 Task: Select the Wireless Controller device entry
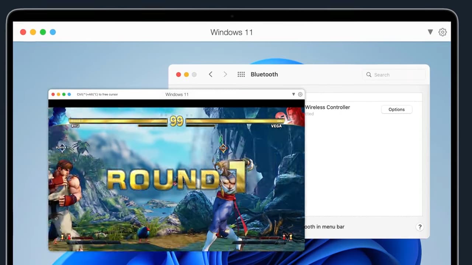tap(327, 107)
